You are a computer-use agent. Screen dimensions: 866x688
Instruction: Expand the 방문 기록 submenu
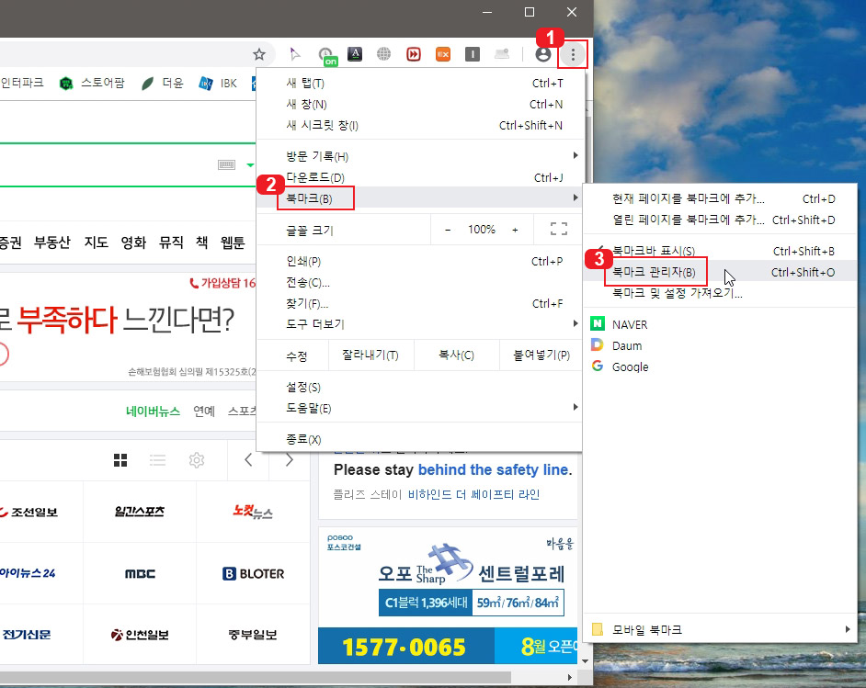pos(315,156)
